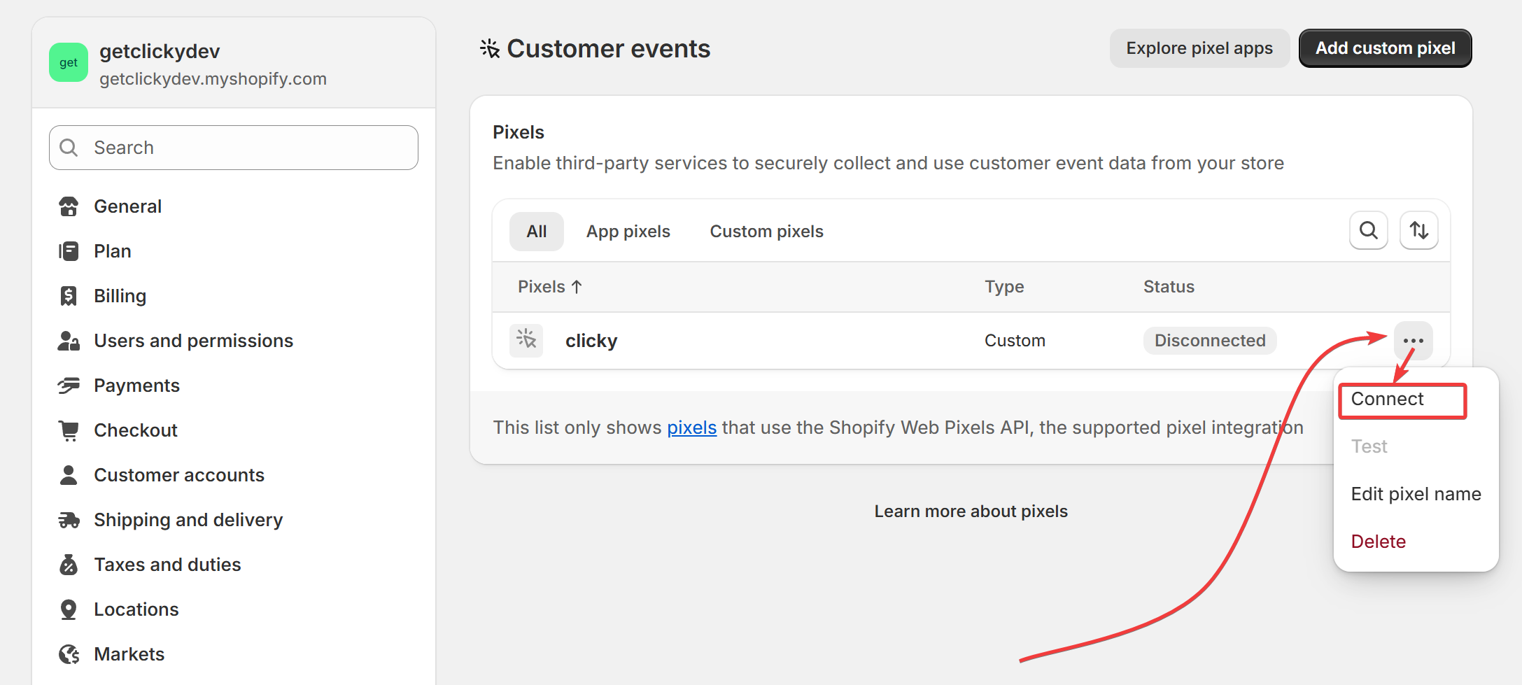Screen dimensions: 1522x685
Task: Click the Checkout cart icon
Action: [x=69, y=430]
